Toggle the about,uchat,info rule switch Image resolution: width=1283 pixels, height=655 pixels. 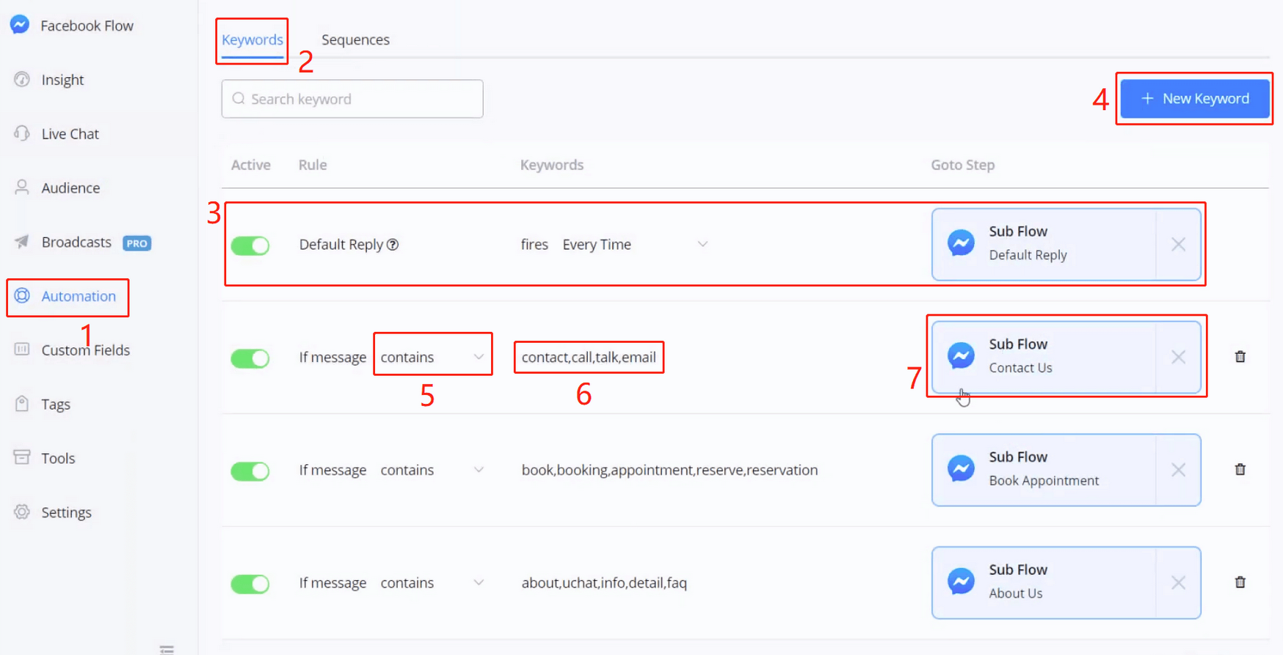(x=250, y=584)
